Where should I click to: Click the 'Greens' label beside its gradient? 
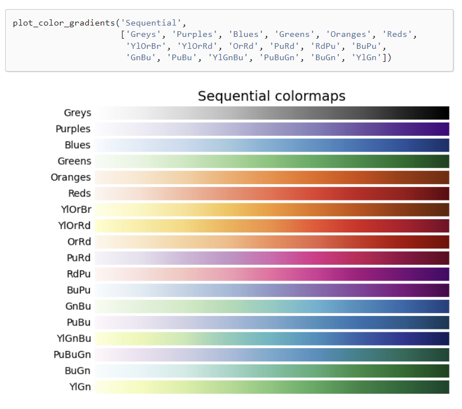click(x=74, y=161)
